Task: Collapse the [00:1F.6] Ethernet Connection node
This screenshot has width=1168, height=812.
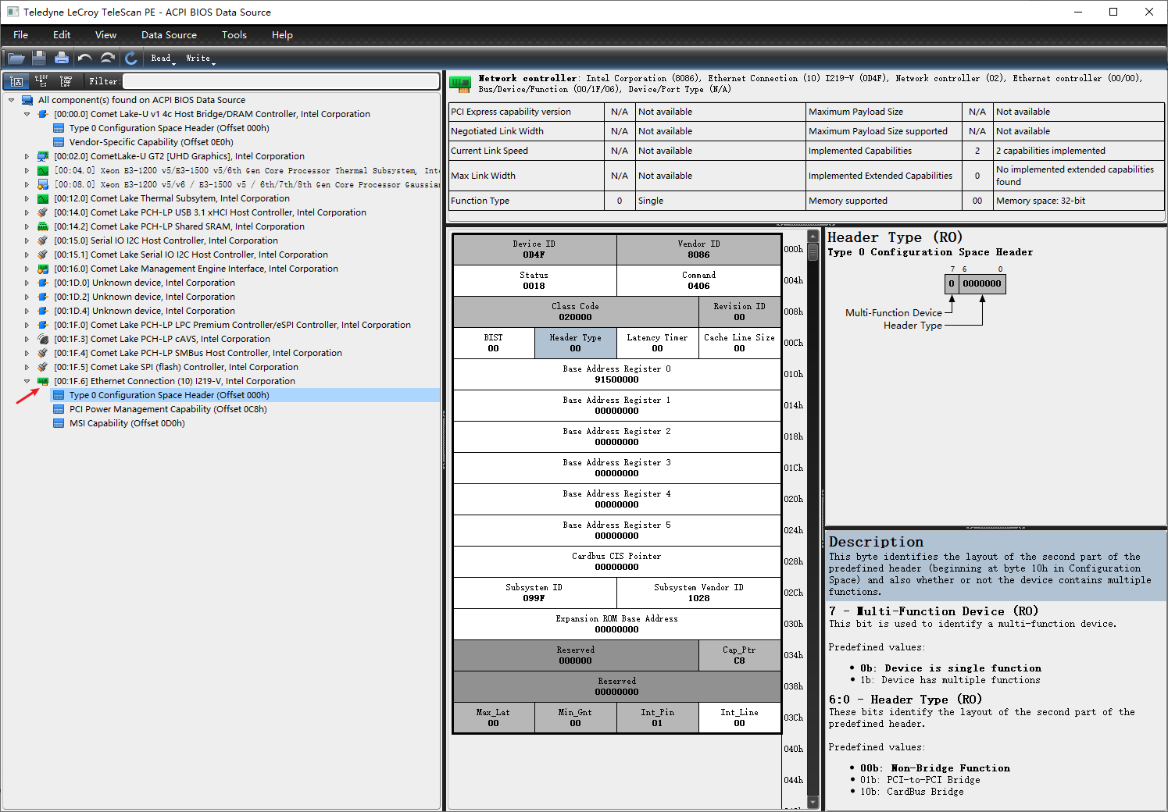Action: 27,381
